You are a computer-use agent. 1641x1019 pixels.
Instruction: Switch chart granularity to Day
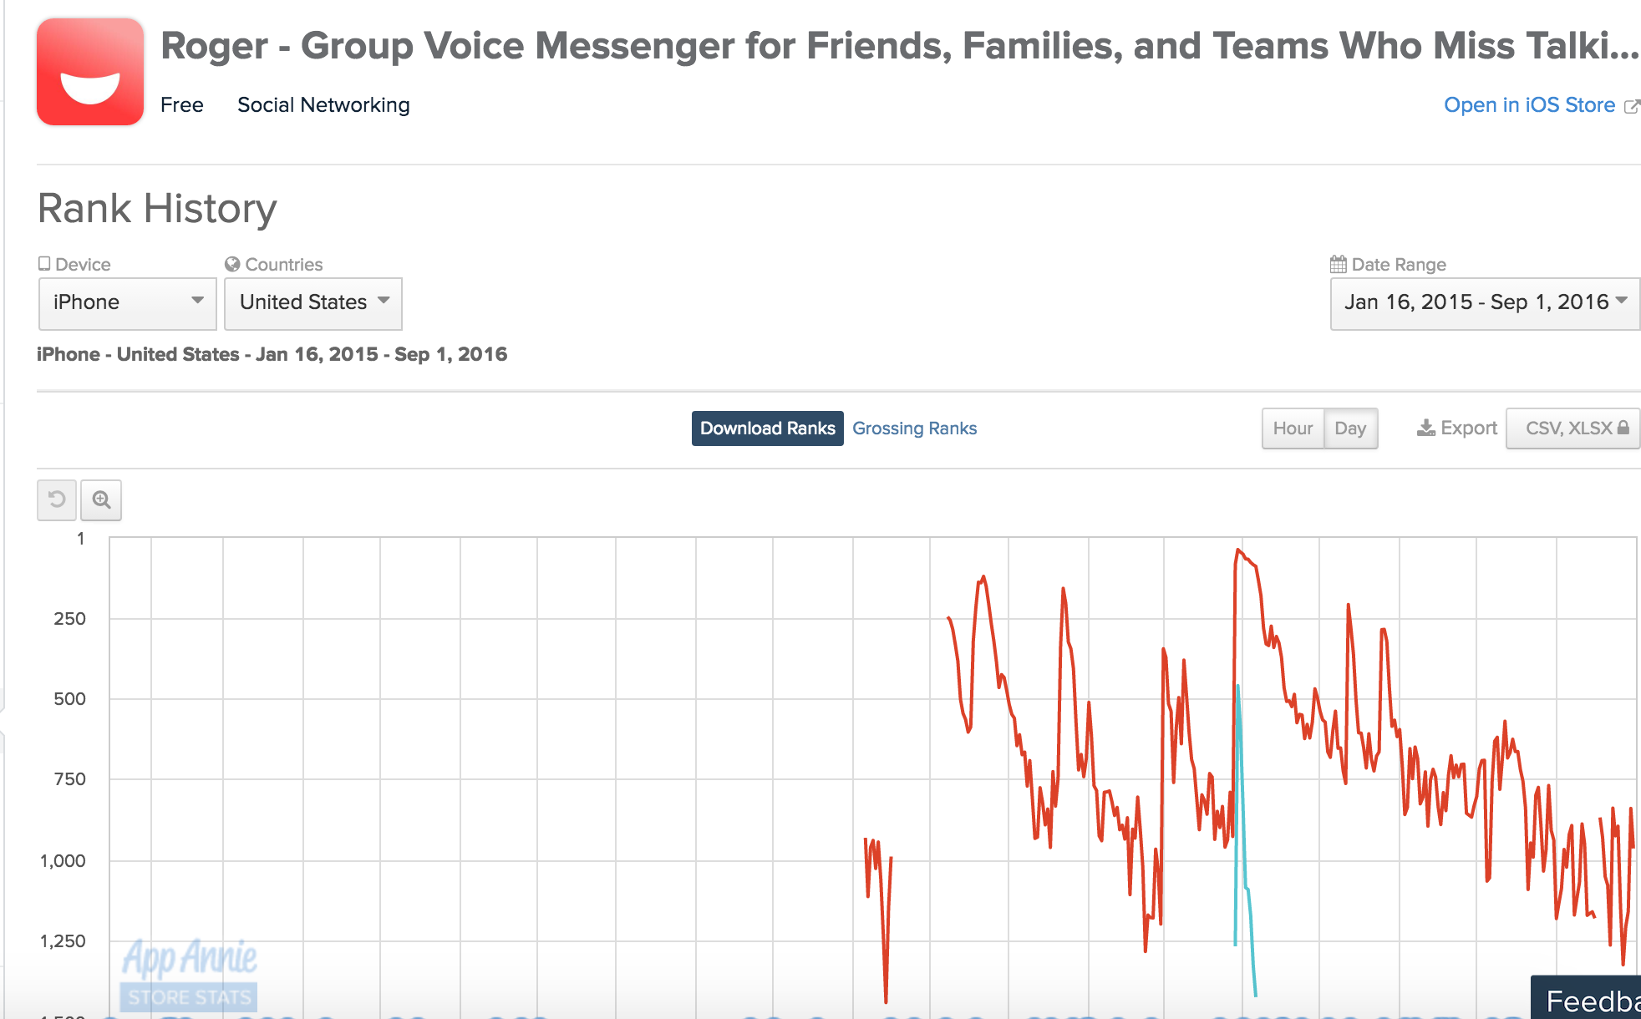(x=1350, y=428)
